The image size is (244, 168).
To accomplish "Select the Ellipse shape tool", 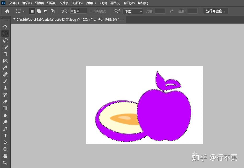I will tap(5, 149).
